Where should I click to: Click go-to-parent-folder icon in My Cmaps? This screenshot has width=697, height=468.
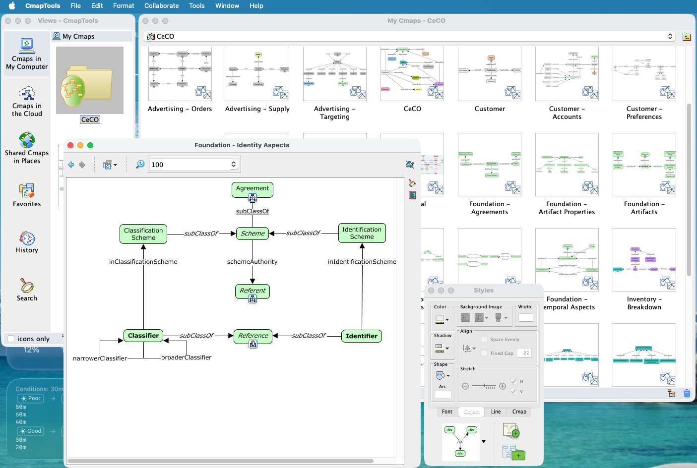[687, 37]
